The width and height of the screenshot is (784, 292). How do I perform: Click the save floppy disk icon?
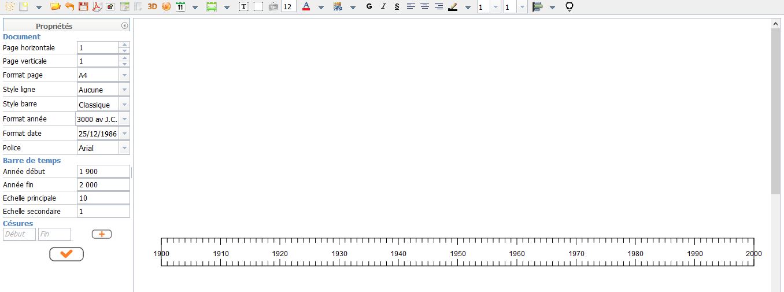pyautogui.click(x=83, y=7)
